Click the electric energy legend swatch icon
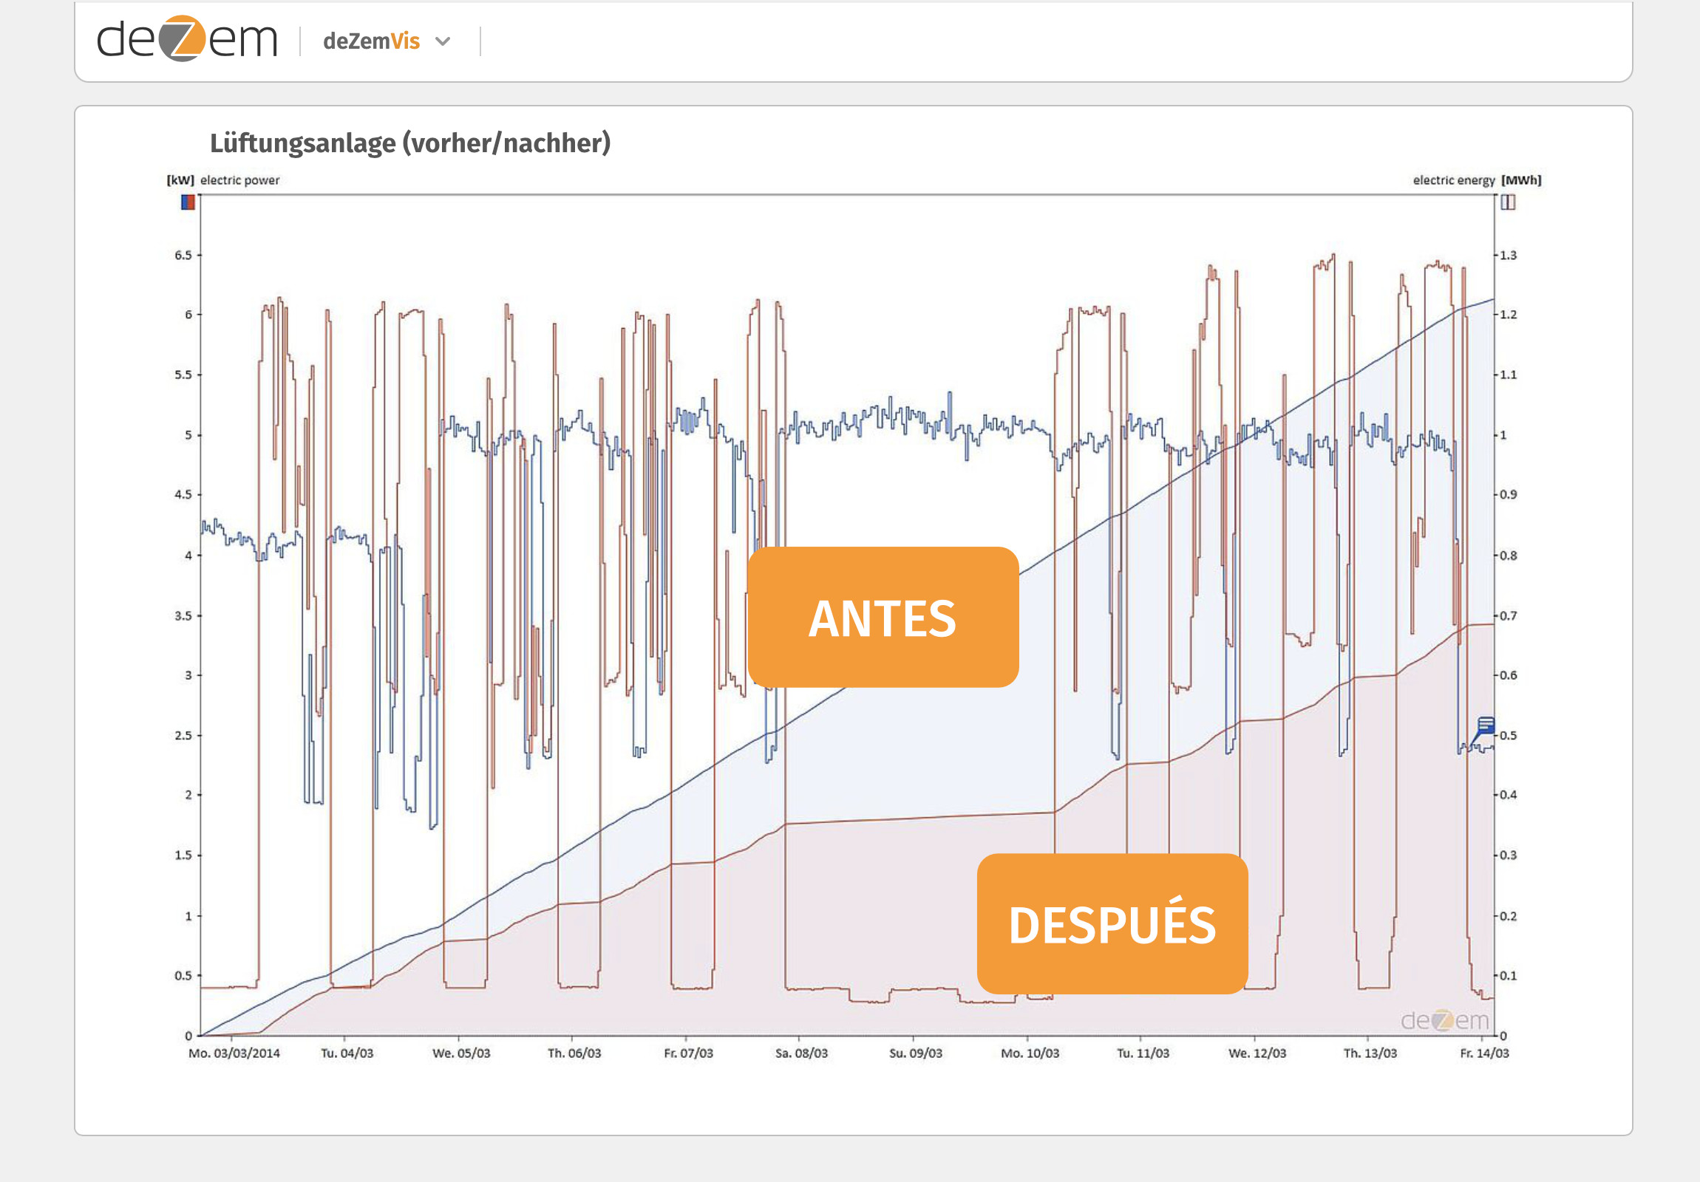Image resolution: width=1700 pixels, height=1182 pixels. click(1508, 202)
